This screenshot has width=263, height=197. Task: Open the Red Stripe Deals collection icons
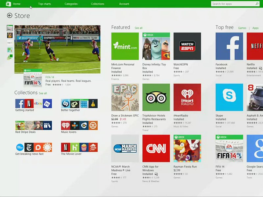coord(34,125)
